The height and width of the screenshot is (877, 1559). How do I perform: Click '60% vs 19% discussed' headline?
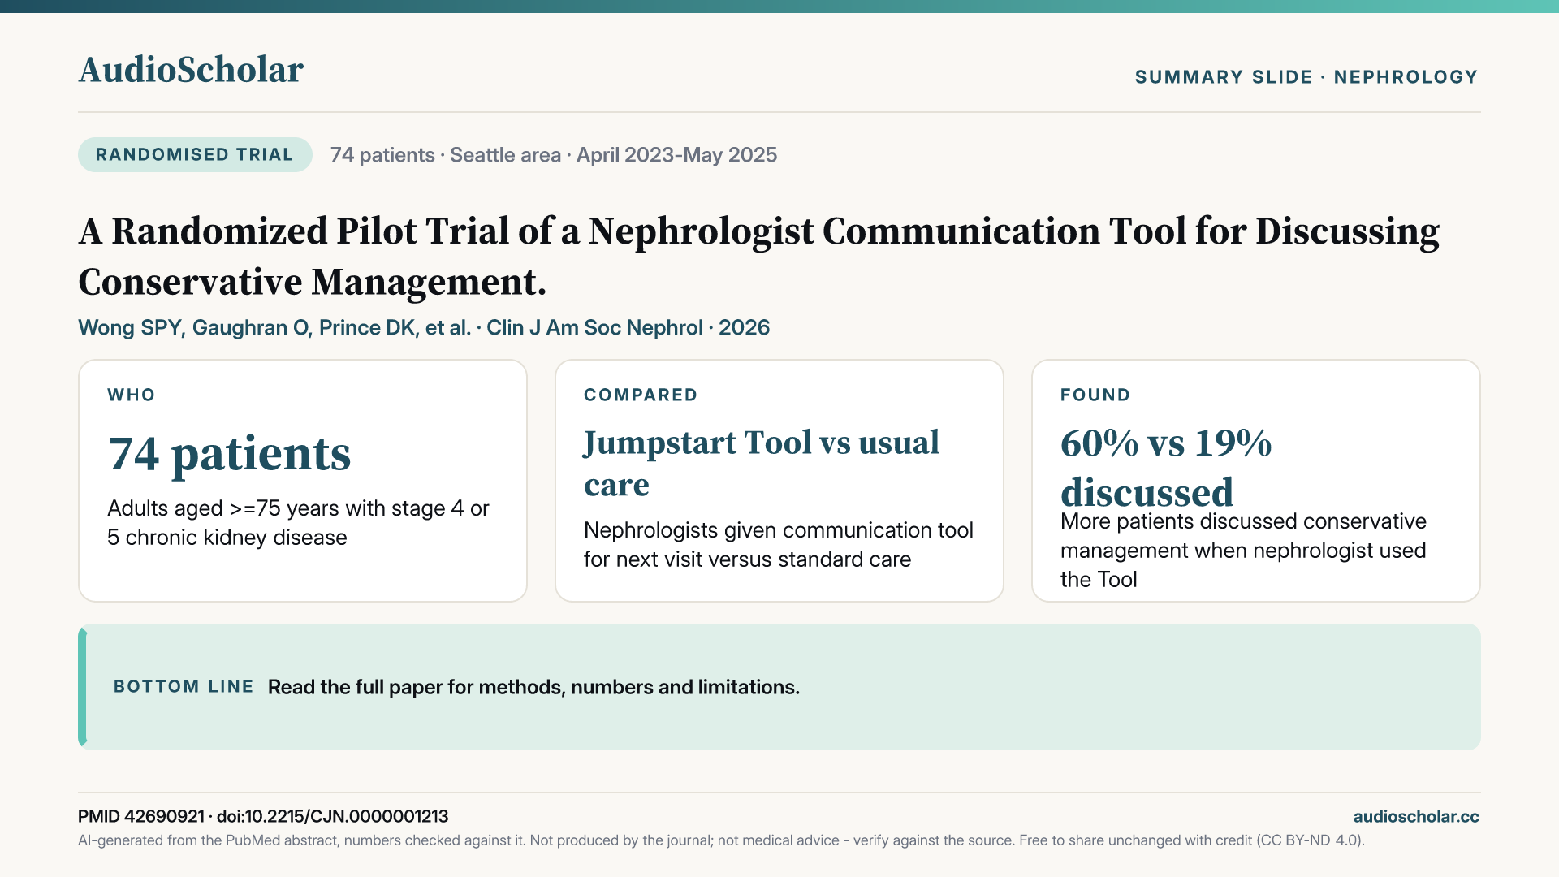[x=1166, y=467]
